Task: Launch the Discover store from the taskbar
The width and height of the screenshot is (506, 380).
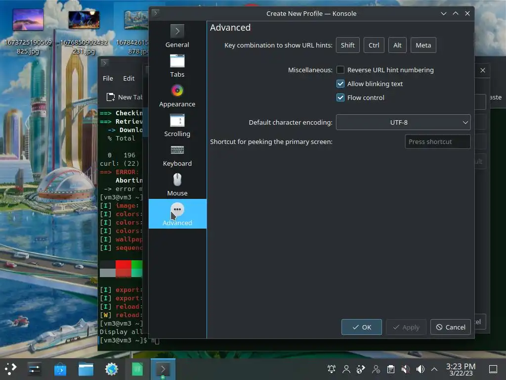Action: coord(60,369)
